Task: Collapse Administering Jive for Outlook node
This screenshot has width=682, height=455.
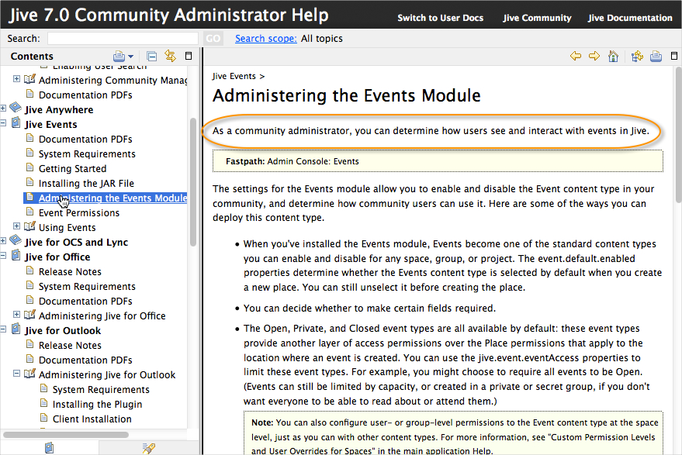Action: pyautogui.click(x=16, y=374)
